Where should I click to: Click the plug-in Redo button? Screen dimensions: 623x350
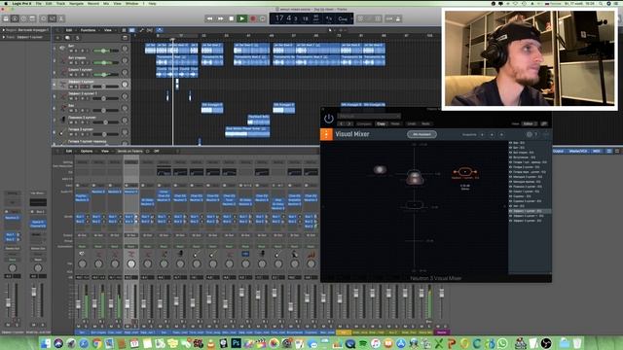coord(425,123)
